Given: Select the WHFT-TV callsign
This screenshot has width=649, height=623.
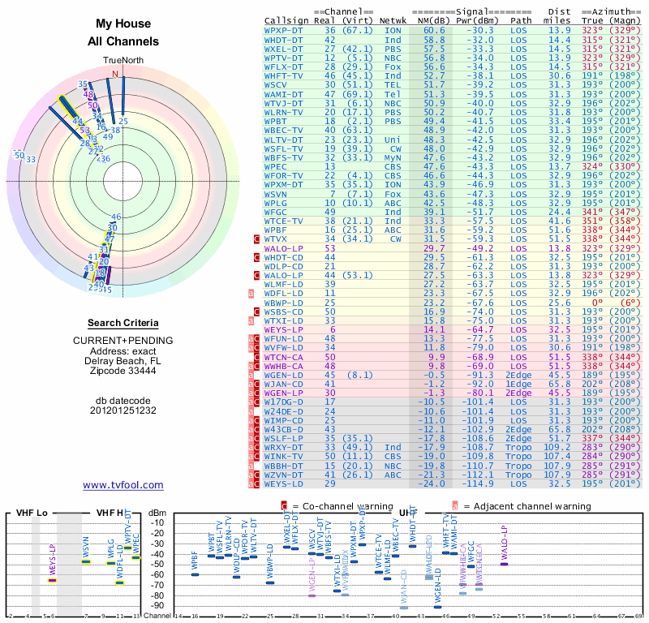Looking at the screenshot, I should point(283,75).
